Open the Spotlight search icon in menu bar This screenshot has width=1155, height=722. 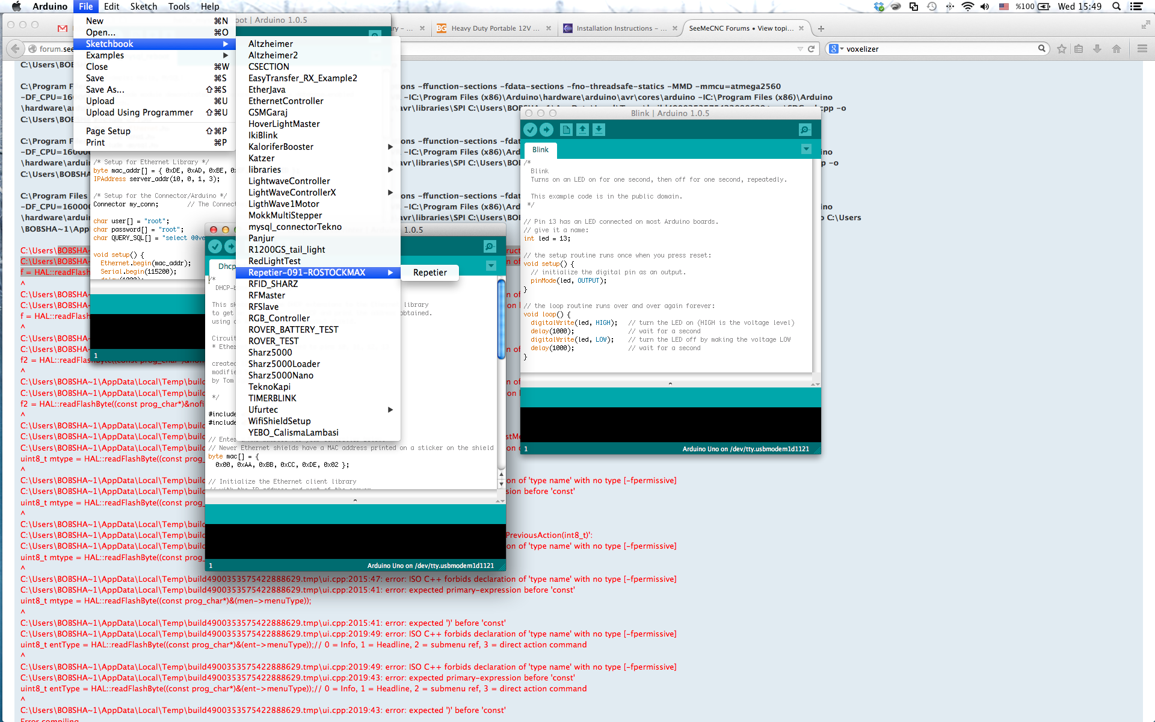(1116, 7)
